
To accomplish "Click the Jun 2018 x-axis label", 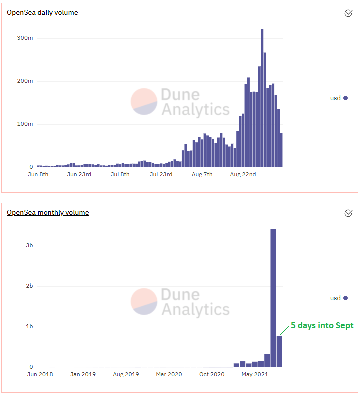I will [40, 374].
